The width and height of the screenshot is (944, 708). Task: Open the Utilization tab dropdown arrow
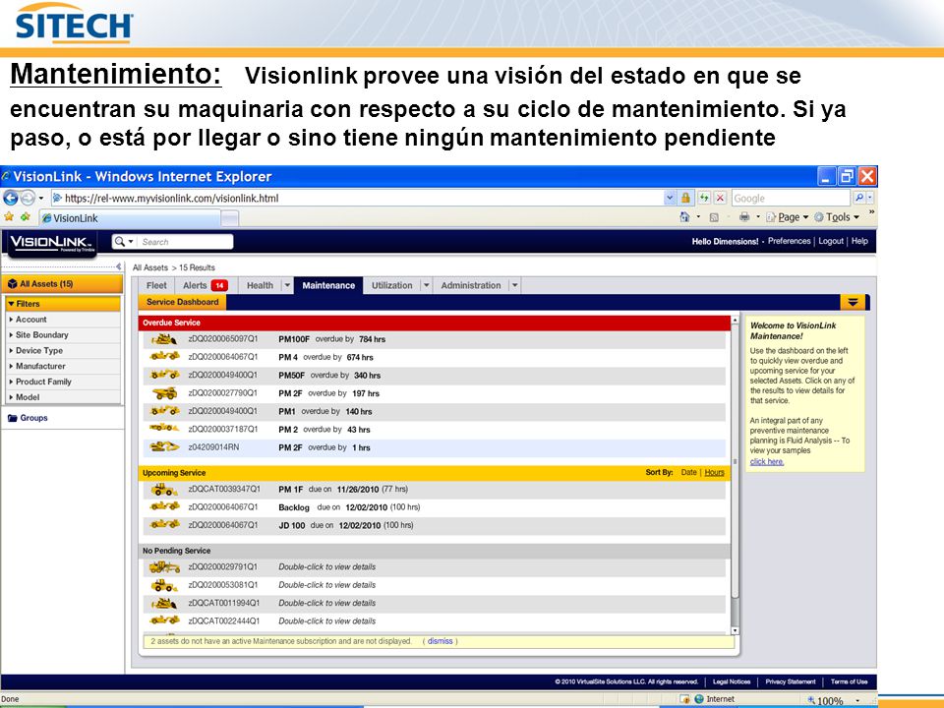(426, 285)
